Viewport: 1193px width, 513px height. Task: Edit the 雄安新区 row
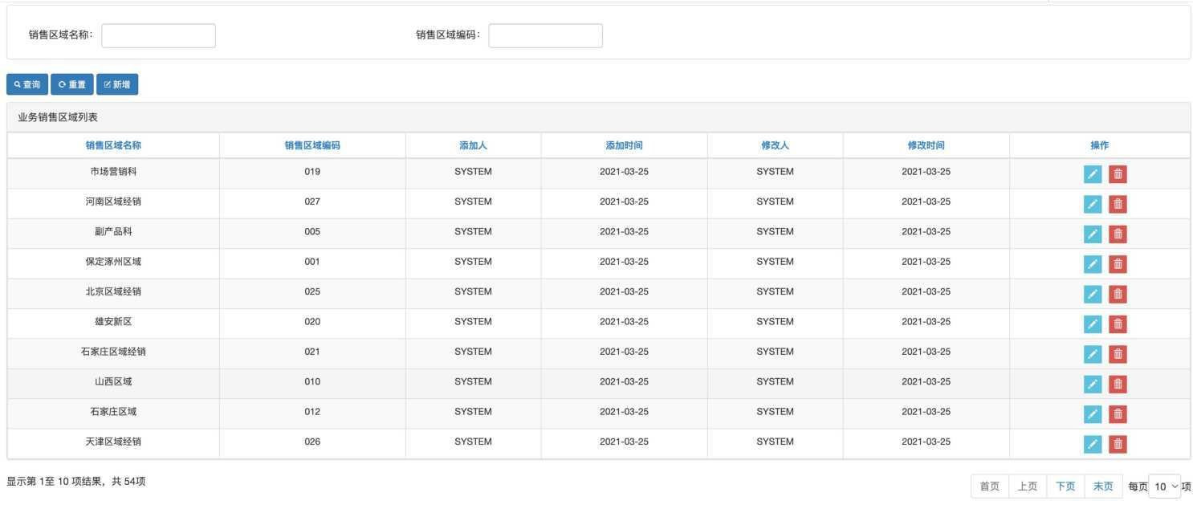click(1093, 324)
